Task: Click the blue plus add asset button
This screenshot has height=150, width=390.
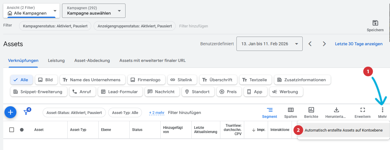Action: (x=10, y=112)
